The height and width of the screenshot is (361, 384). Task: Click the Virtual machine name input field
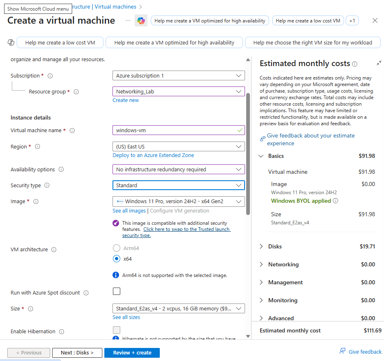point(179,130)
